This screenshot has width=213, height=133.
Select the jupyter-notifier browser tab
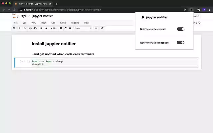point(33,4)
